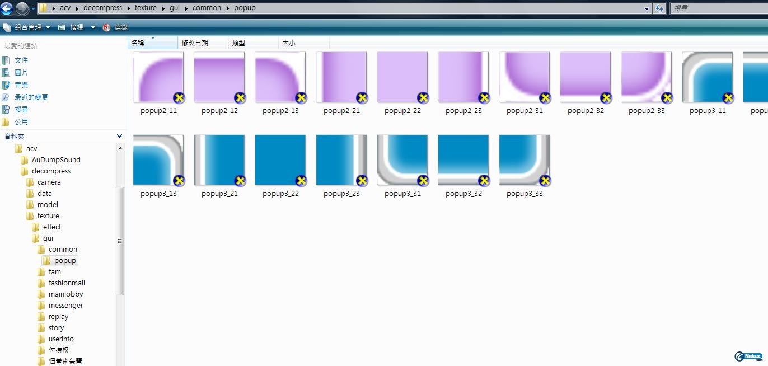
Task: Select the popup3_23 image thumbnail
Action: tap(341, 160)
